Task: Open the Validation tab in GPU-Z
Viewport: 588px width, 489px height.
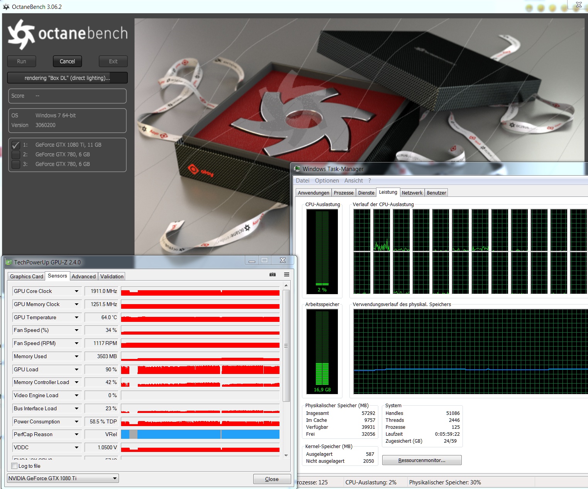Action: click(x=112, y=276)
